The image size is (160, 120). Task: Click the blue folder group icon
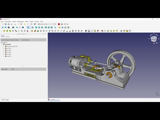click(63, 27)
